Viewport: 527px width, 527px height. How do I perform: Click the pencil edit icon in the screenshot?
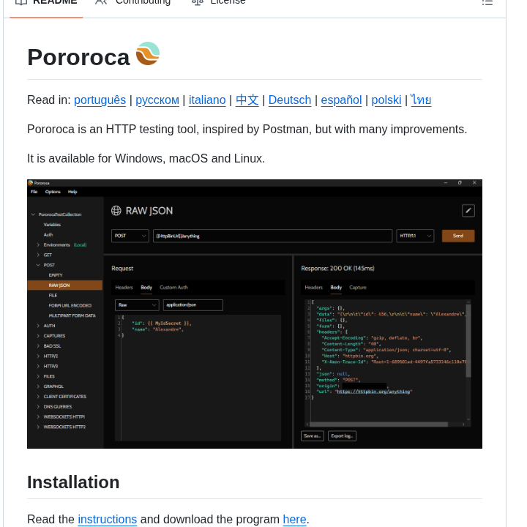click(x=468, y=211)
